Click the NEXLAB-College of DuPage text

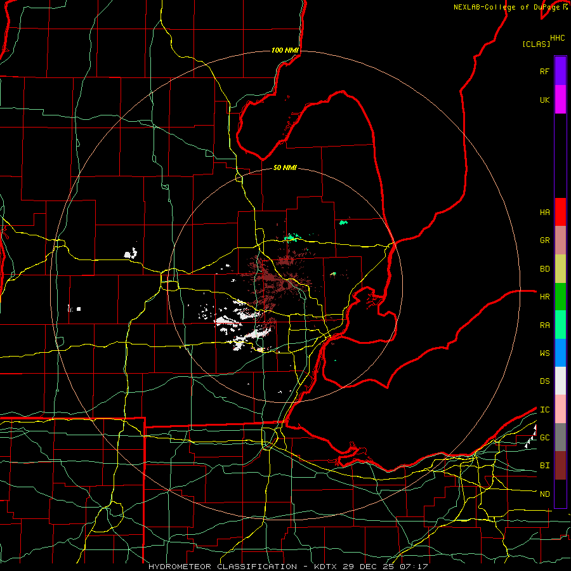coord(506,7)
